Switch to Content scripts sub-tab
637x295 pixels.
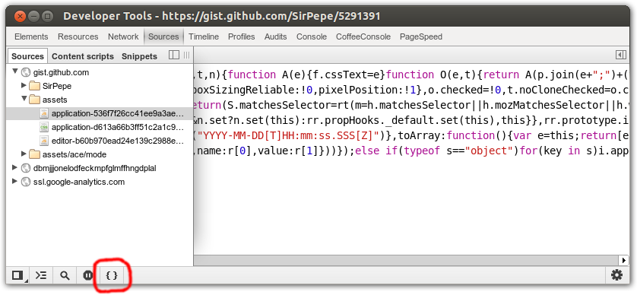83,56
